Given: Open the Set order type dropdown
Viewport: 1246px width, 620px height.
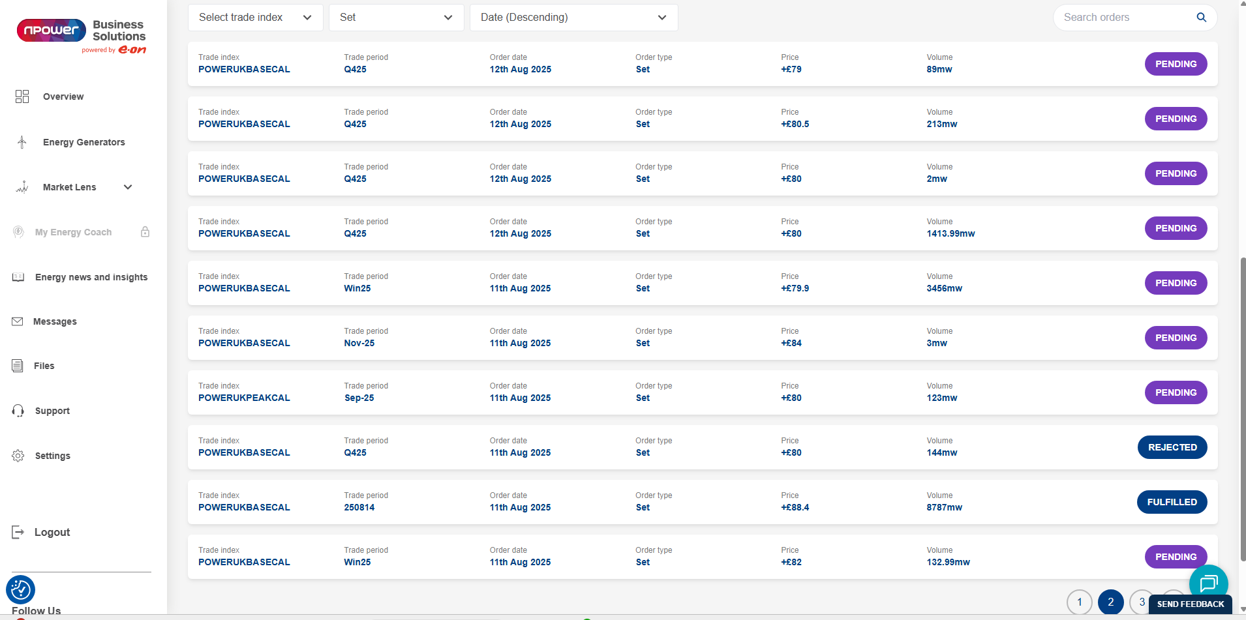Looking at the screenshot, I should (396, 18).
